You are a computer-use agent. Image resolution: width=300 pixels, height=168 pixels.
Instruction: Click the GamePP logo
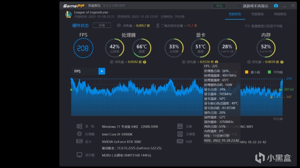[74, 6]
